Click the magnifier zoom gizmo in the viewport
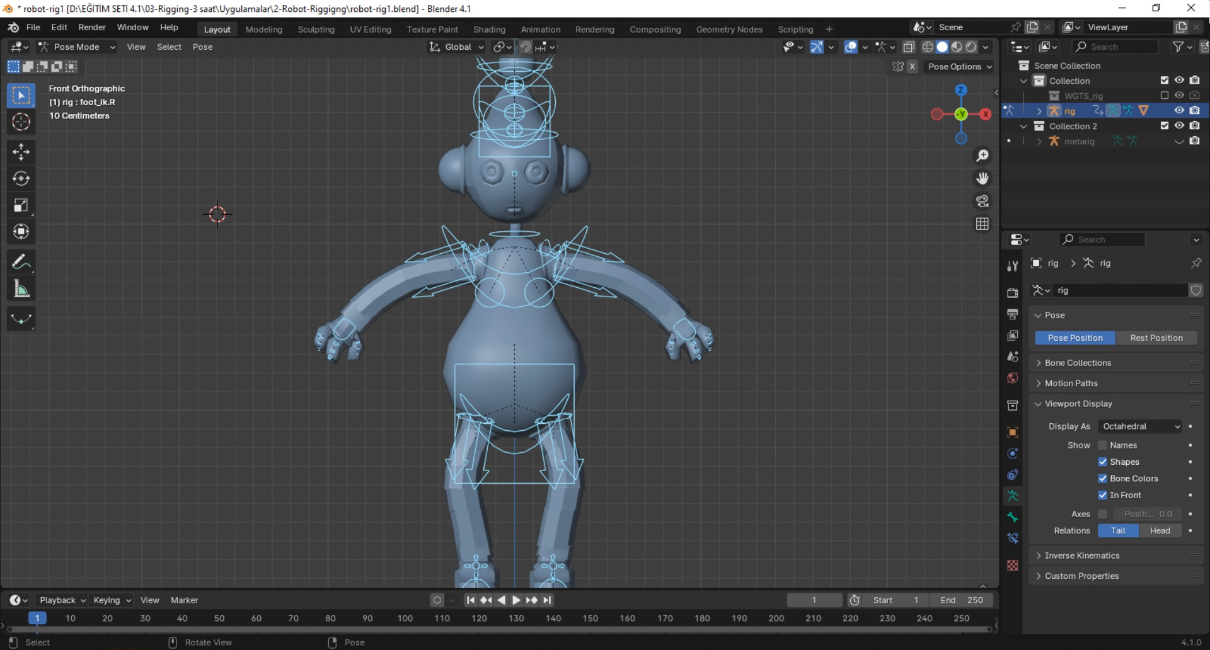Screen dimensions: 1210x650 [982, 155]
